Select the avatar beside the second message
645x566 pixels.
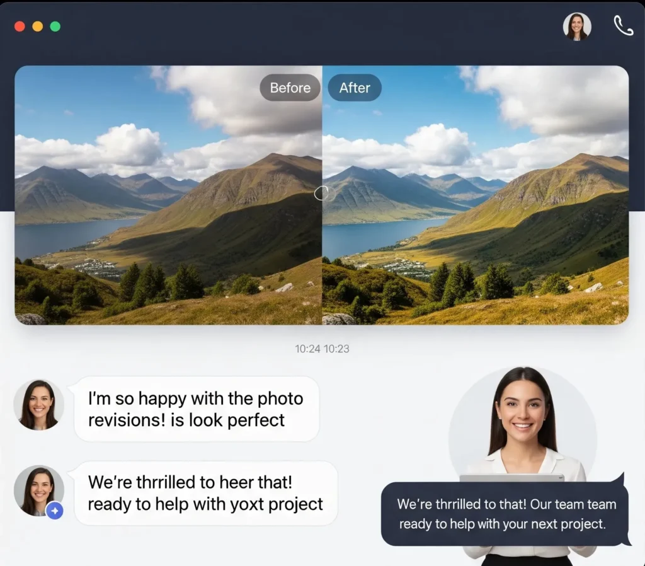[x=38, y=490]
